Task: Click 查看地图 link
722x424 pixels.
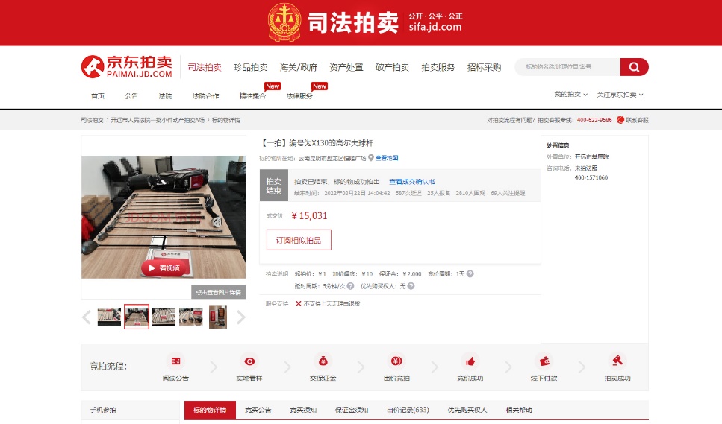Action: point(387,158)
